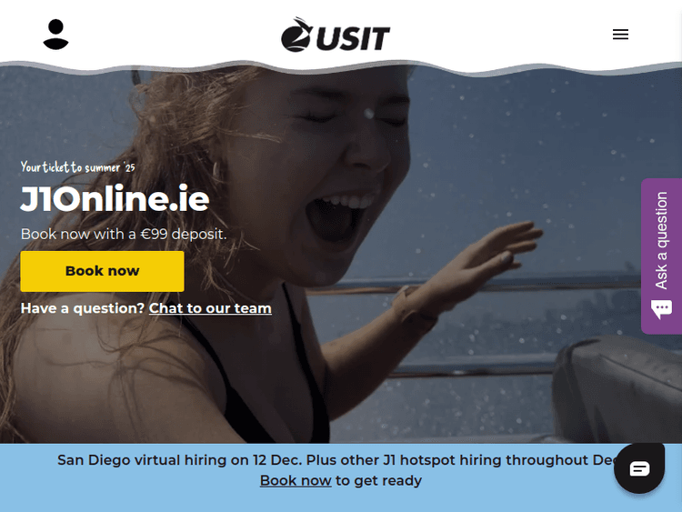Click the USIT wordmark text in header

(x=353, y=38)
